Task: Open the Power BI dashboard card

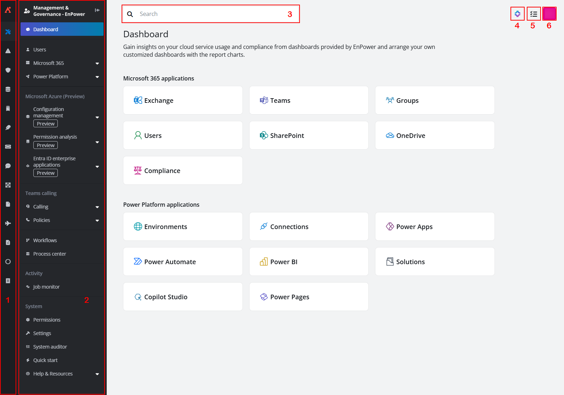Action: tap(308, 262)
